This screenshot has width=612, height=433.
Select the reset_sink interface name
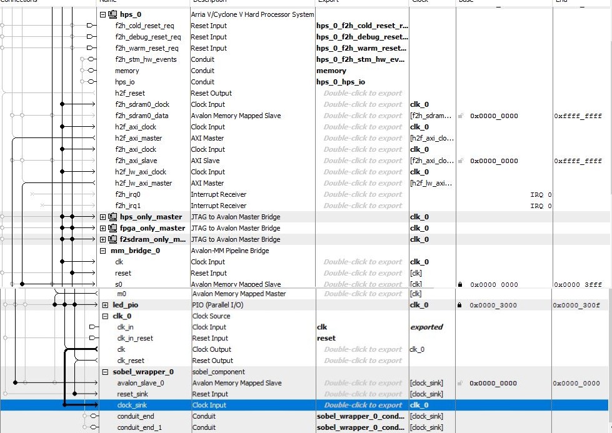pos(133,394)
